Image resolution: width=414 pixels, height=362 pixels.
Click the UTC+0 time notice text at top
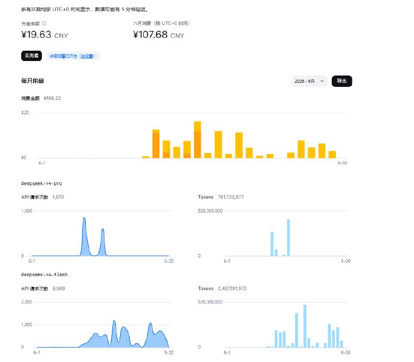[84, 9]
